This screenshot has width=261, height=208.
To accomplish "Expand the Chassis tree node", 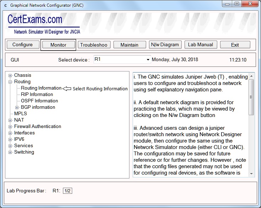I will coord(10,75).
